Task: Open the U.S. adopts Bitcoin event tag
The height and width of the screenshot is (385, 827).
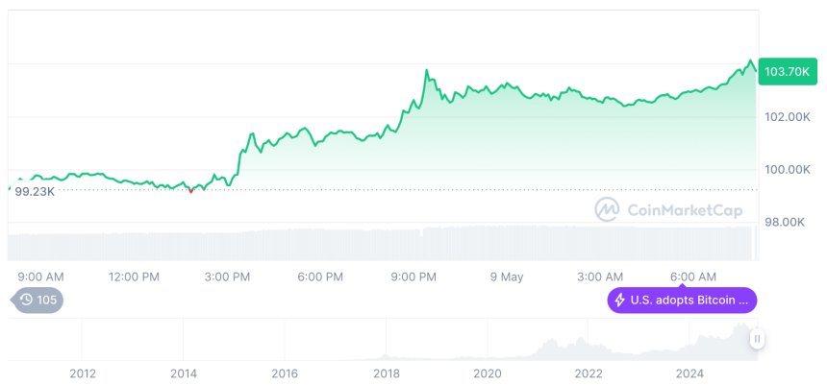Action: 682,301
